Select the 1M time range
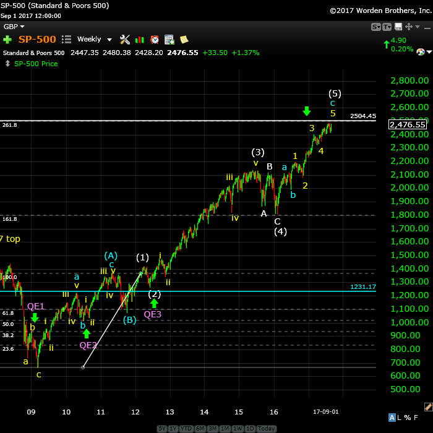 225,428
